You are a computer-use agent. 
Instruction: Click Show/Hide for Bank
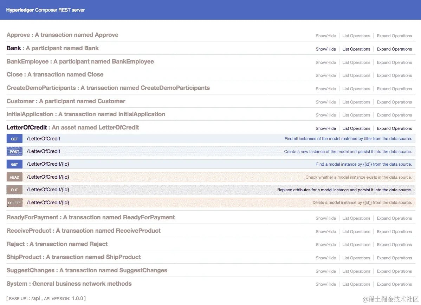click(x=326, y=49)
